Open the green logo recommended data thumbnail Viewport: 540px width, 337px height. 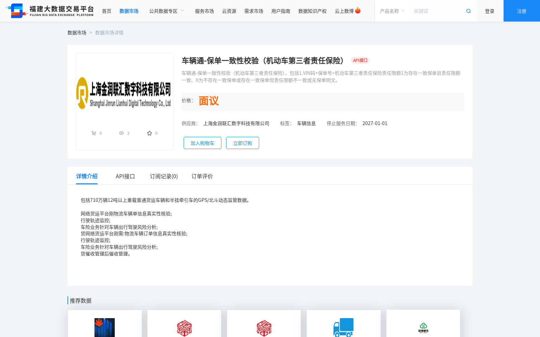(423, 328)
